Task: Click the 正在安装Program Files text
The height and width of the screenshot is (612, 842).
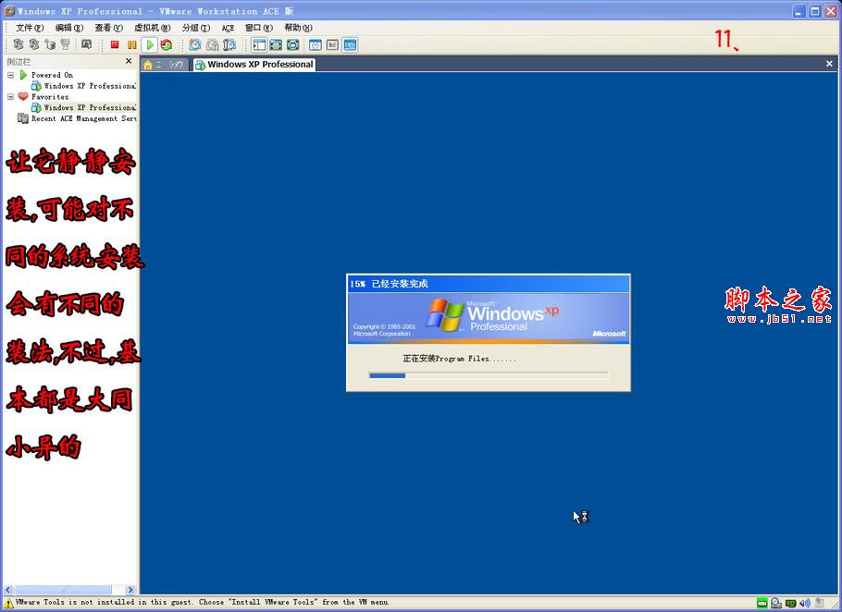Action: [x=459, y=359]
